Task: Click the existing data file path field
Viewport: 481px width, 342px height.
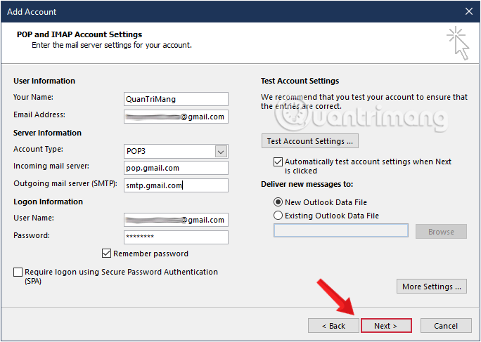Action: [341, 230]
